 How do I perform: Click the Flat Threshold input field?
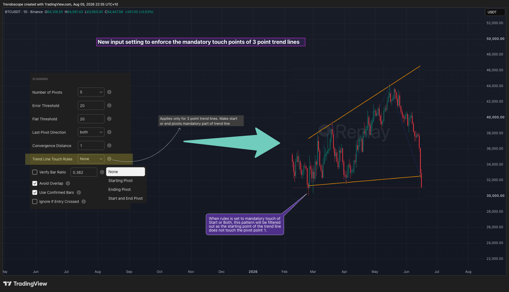(x=91, y=119)
